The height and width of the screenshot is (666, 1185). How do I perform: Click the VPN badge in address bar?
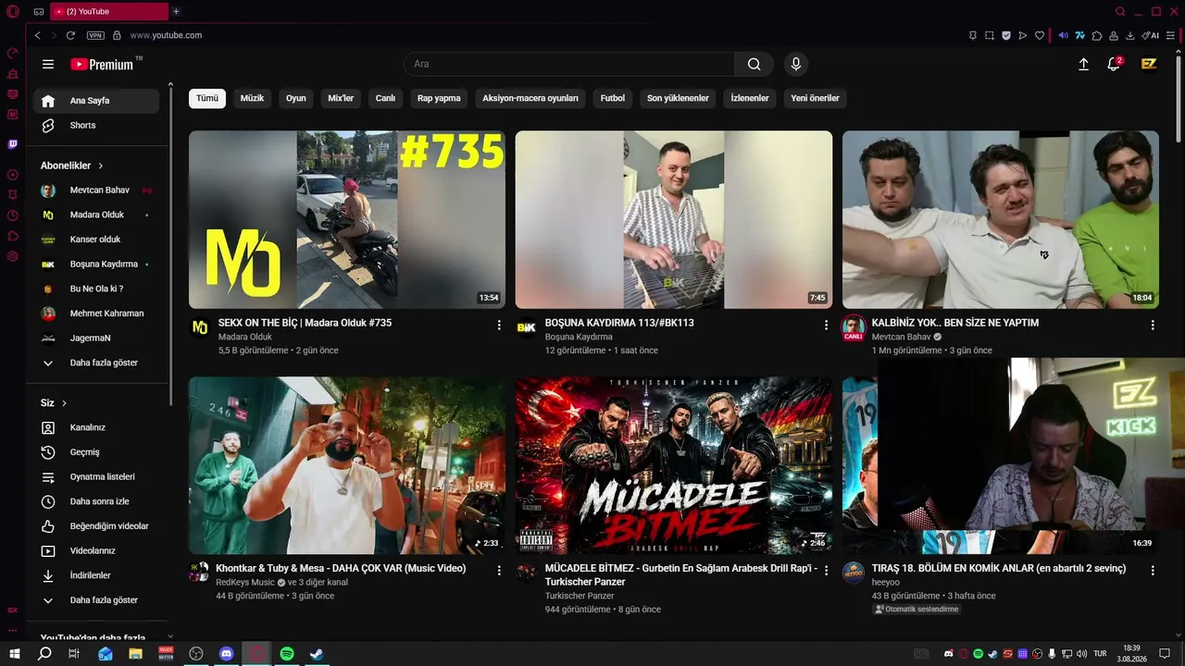[x=95, y=35]
